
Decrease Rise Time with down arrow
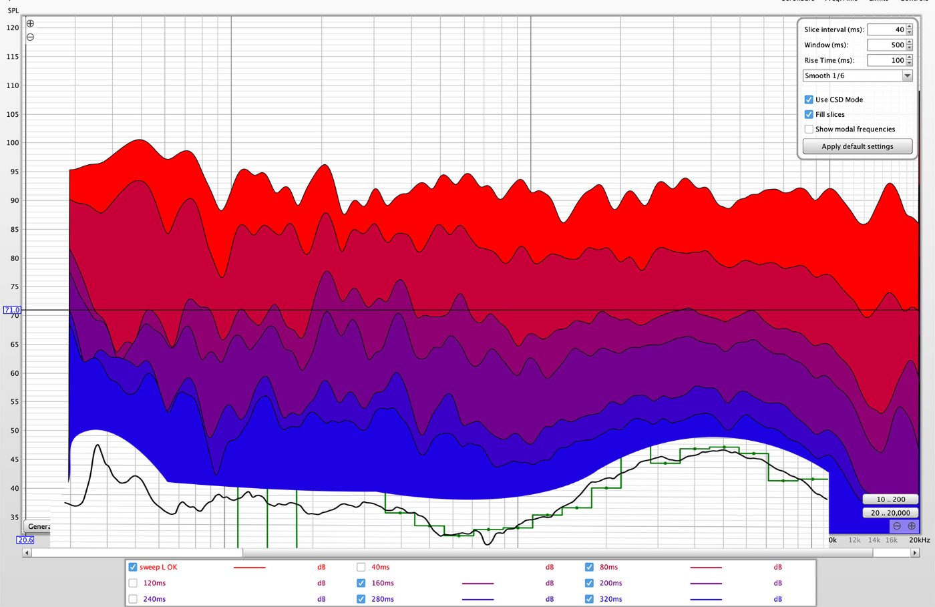coord(909,63)
